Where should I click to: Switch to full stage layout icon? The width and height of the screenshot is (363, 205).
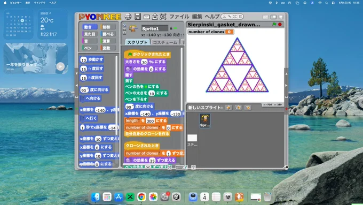click(x=273, y=17)
